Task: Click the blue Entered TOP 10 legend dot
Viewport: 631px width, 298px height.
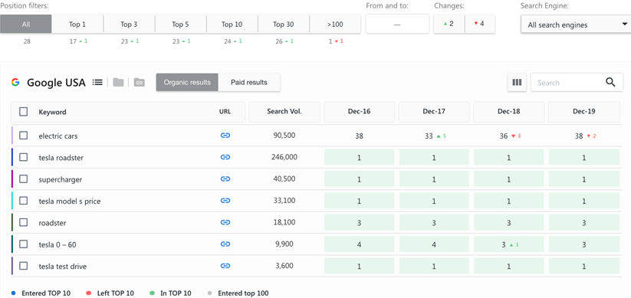Action: [14, 293]
